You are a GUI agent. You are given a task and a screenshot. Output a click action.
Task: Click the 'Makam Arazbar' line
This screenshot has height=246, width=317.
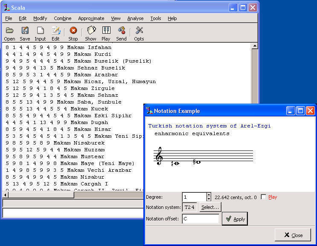coord(62,75)
